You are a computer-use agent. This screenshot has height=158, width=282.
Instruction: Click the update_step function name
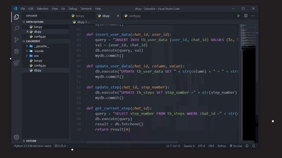click(107, 87)
